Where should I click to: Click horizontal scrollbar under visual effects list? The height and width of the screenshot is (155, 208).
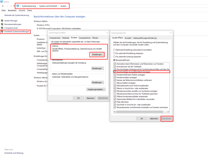pos(139,112)
